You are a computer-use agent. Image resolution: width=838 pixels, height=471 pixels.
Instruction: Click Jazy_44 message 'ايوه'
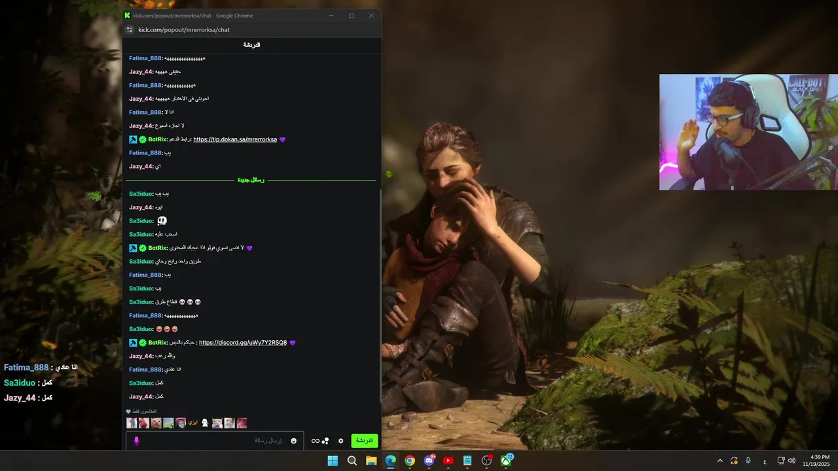click(x=158, y=207)
